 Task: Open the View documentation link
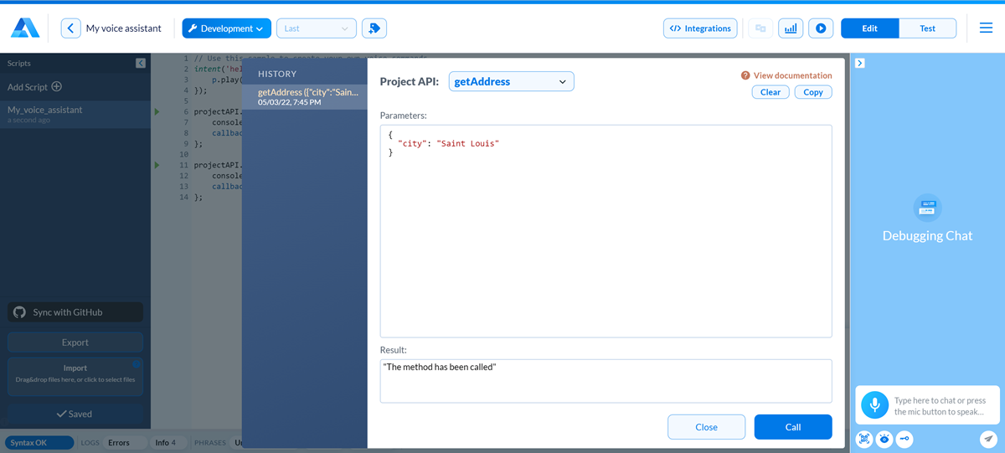click(792, 75)
